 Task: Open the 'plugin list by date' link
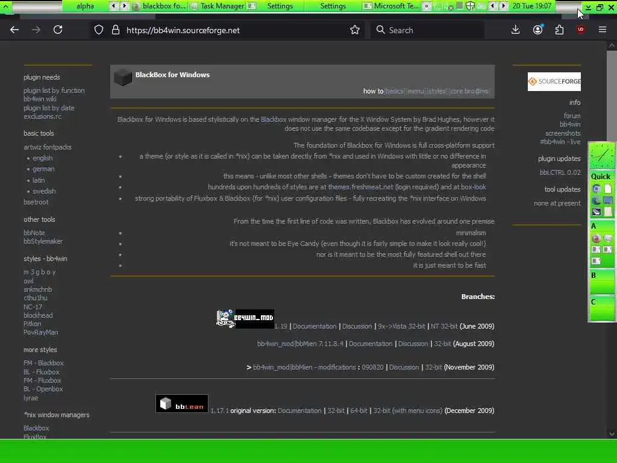tap(49, 108)
